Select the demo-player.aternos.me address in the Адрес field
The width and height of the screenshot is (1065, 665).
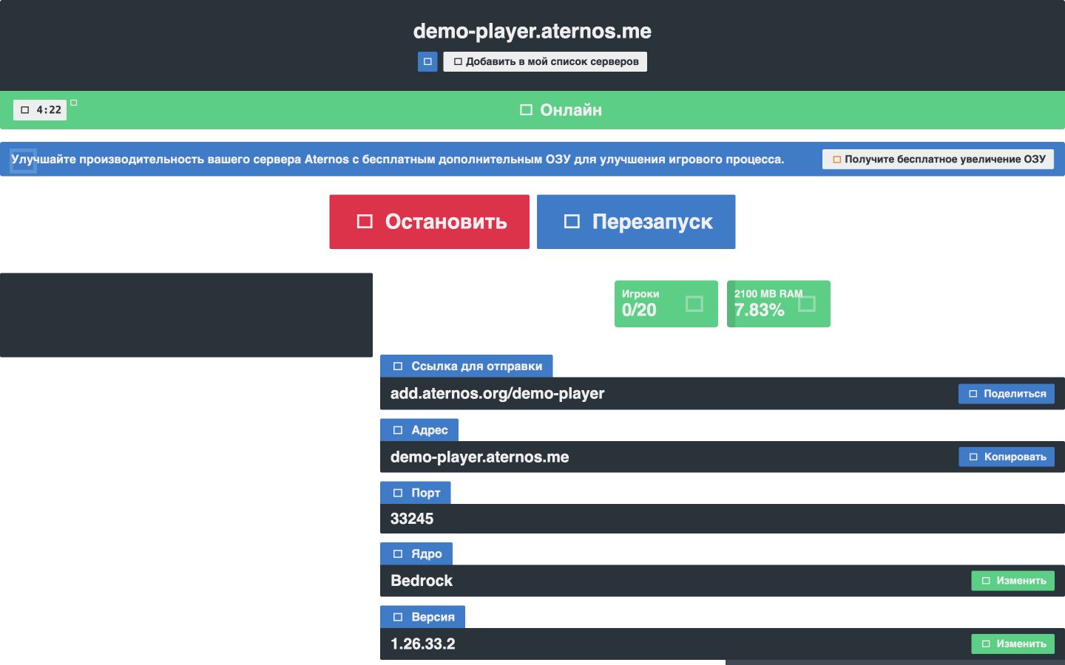click(x=480, y=457)
